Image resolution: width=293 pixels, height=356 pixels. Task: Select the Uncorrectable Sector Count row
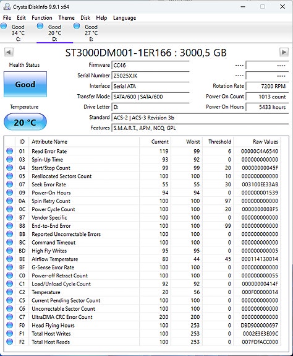142,308
